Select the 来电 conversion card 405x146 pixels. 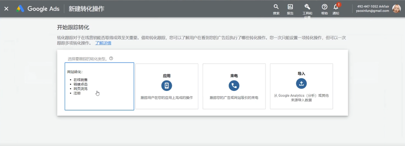234,86
